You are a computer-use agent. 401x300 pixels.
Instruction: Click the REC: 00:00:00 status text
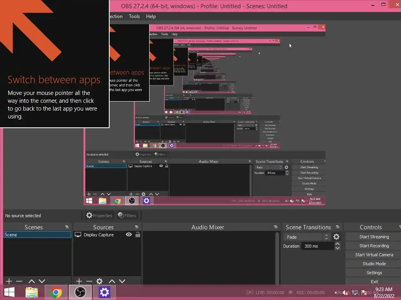click(x=310, y=293)
